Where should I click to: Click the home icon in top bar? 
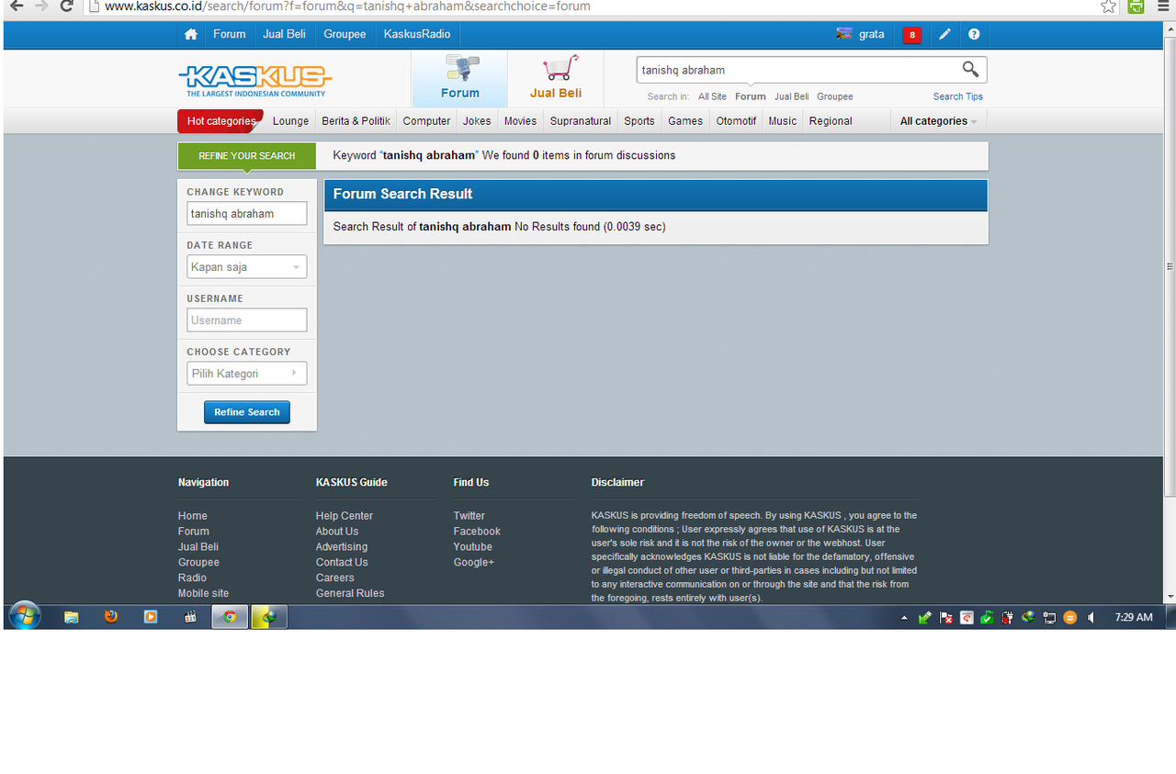point(190,34)
